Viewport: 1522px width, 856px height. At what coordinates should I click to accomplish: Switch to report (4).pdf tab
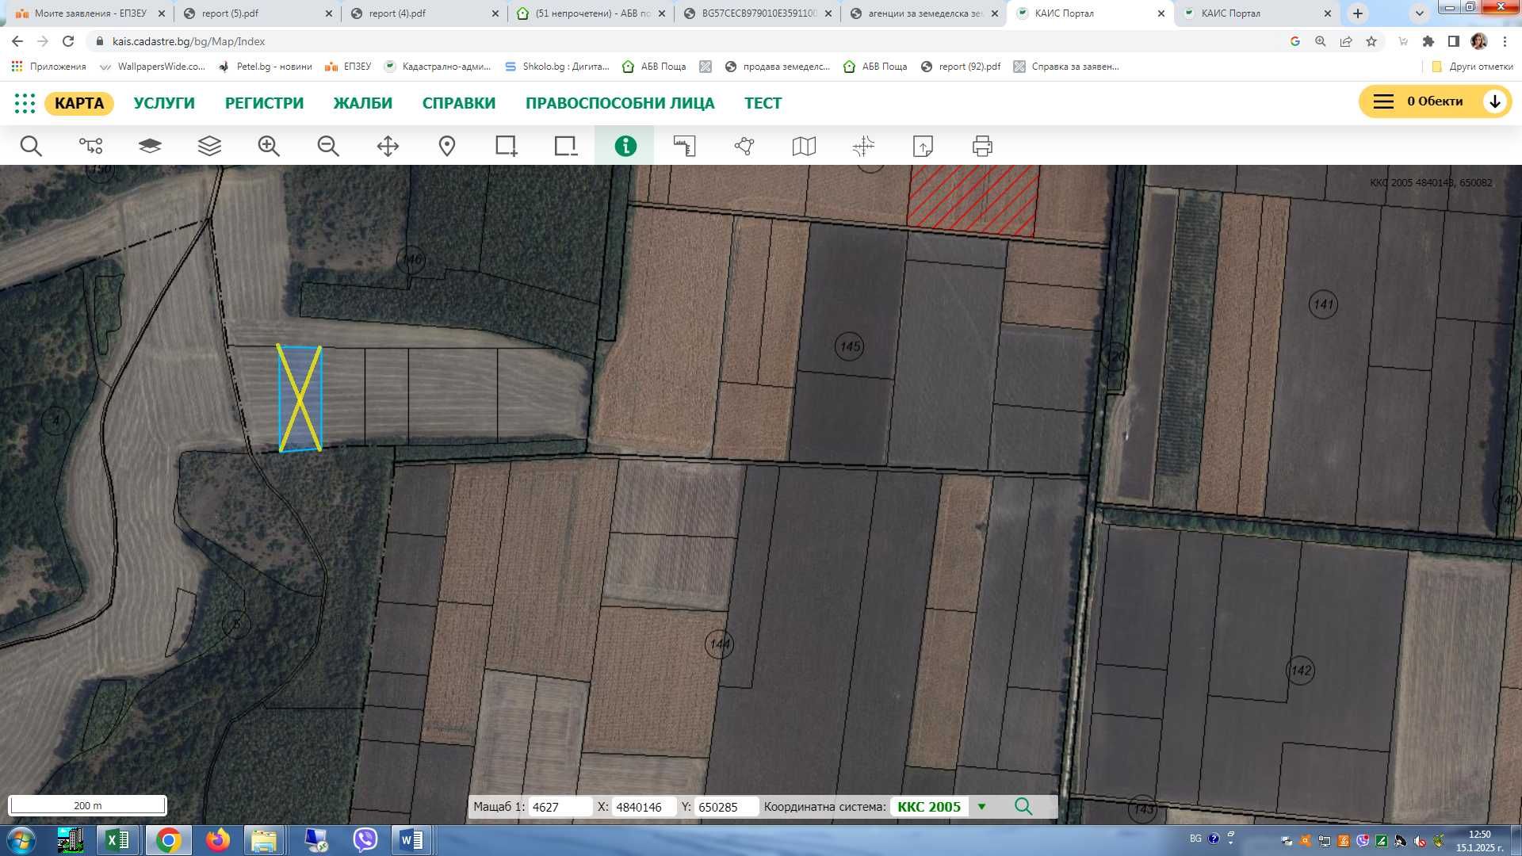(424, 13)
